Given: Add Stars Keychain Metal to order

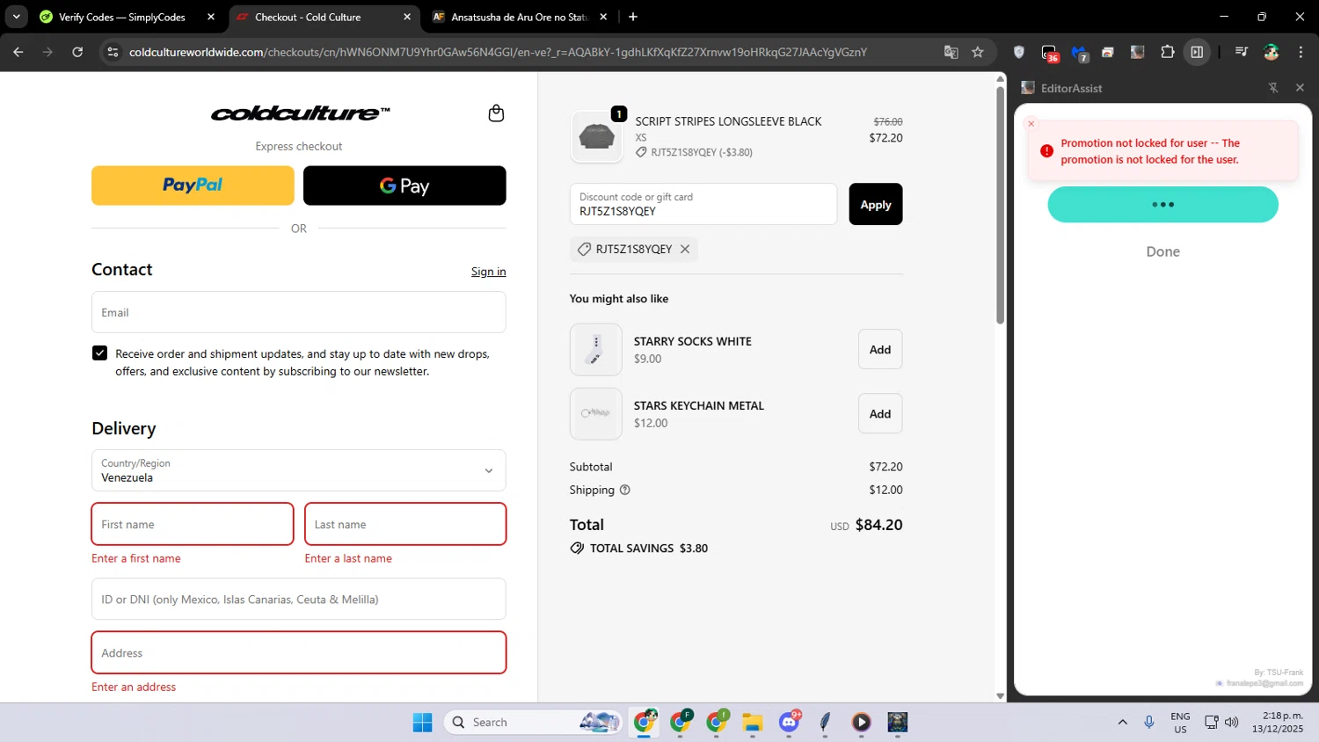Looking at the screenshot, I should coord(880,413).
